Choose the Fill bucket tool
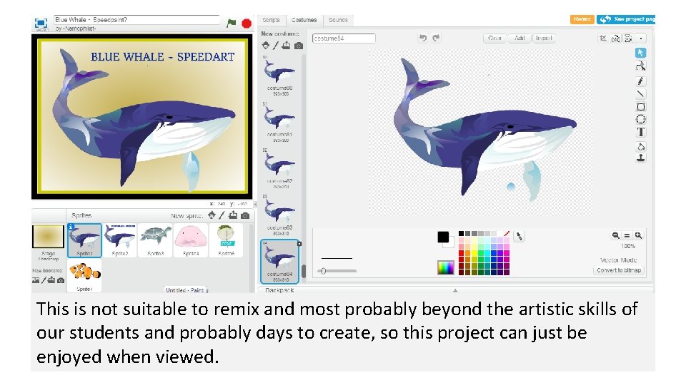This screenshot has width=686, height=385. point(640,146)
